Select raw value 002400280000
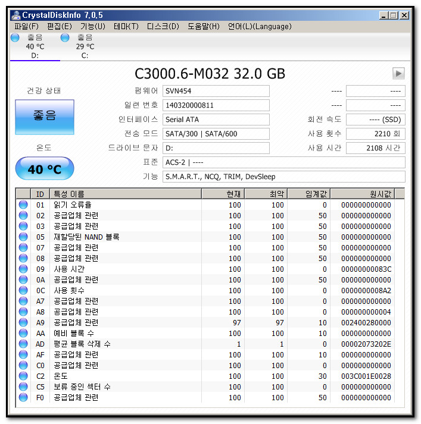 pyautogui.click(x=366, y=322)
